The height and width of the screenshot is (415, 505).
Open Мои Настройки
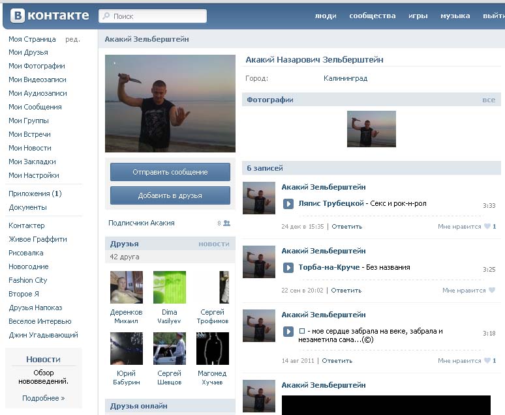point(34,175)
